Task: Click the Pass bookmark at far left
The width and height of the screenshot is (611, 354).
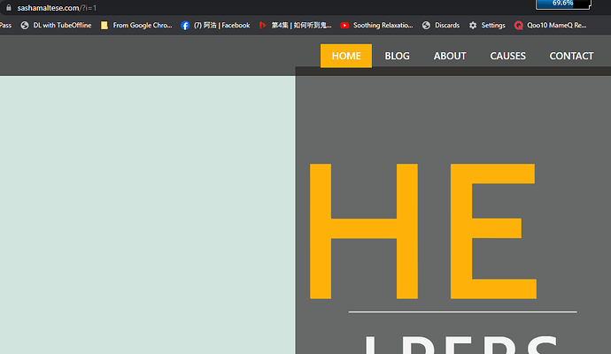Action: (5, 26)
